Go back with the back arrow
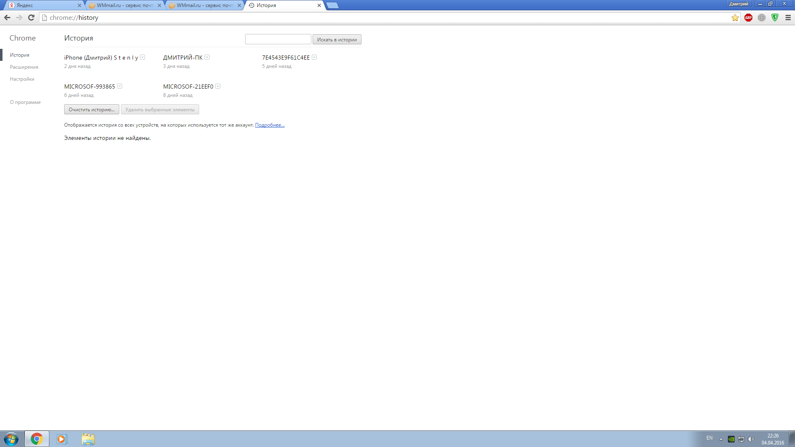This screenshot has width=795, height=447. (7, 18)
